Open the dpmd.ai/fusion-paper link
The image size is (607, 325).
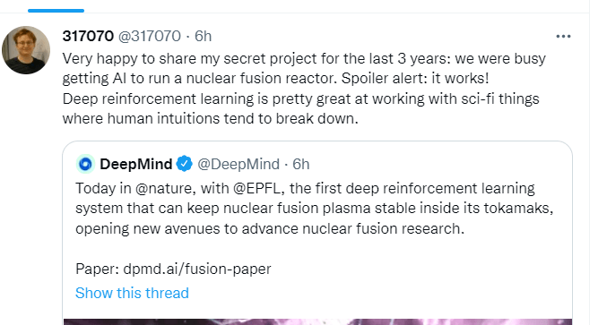pyautogui.click(x=197, y=269)
